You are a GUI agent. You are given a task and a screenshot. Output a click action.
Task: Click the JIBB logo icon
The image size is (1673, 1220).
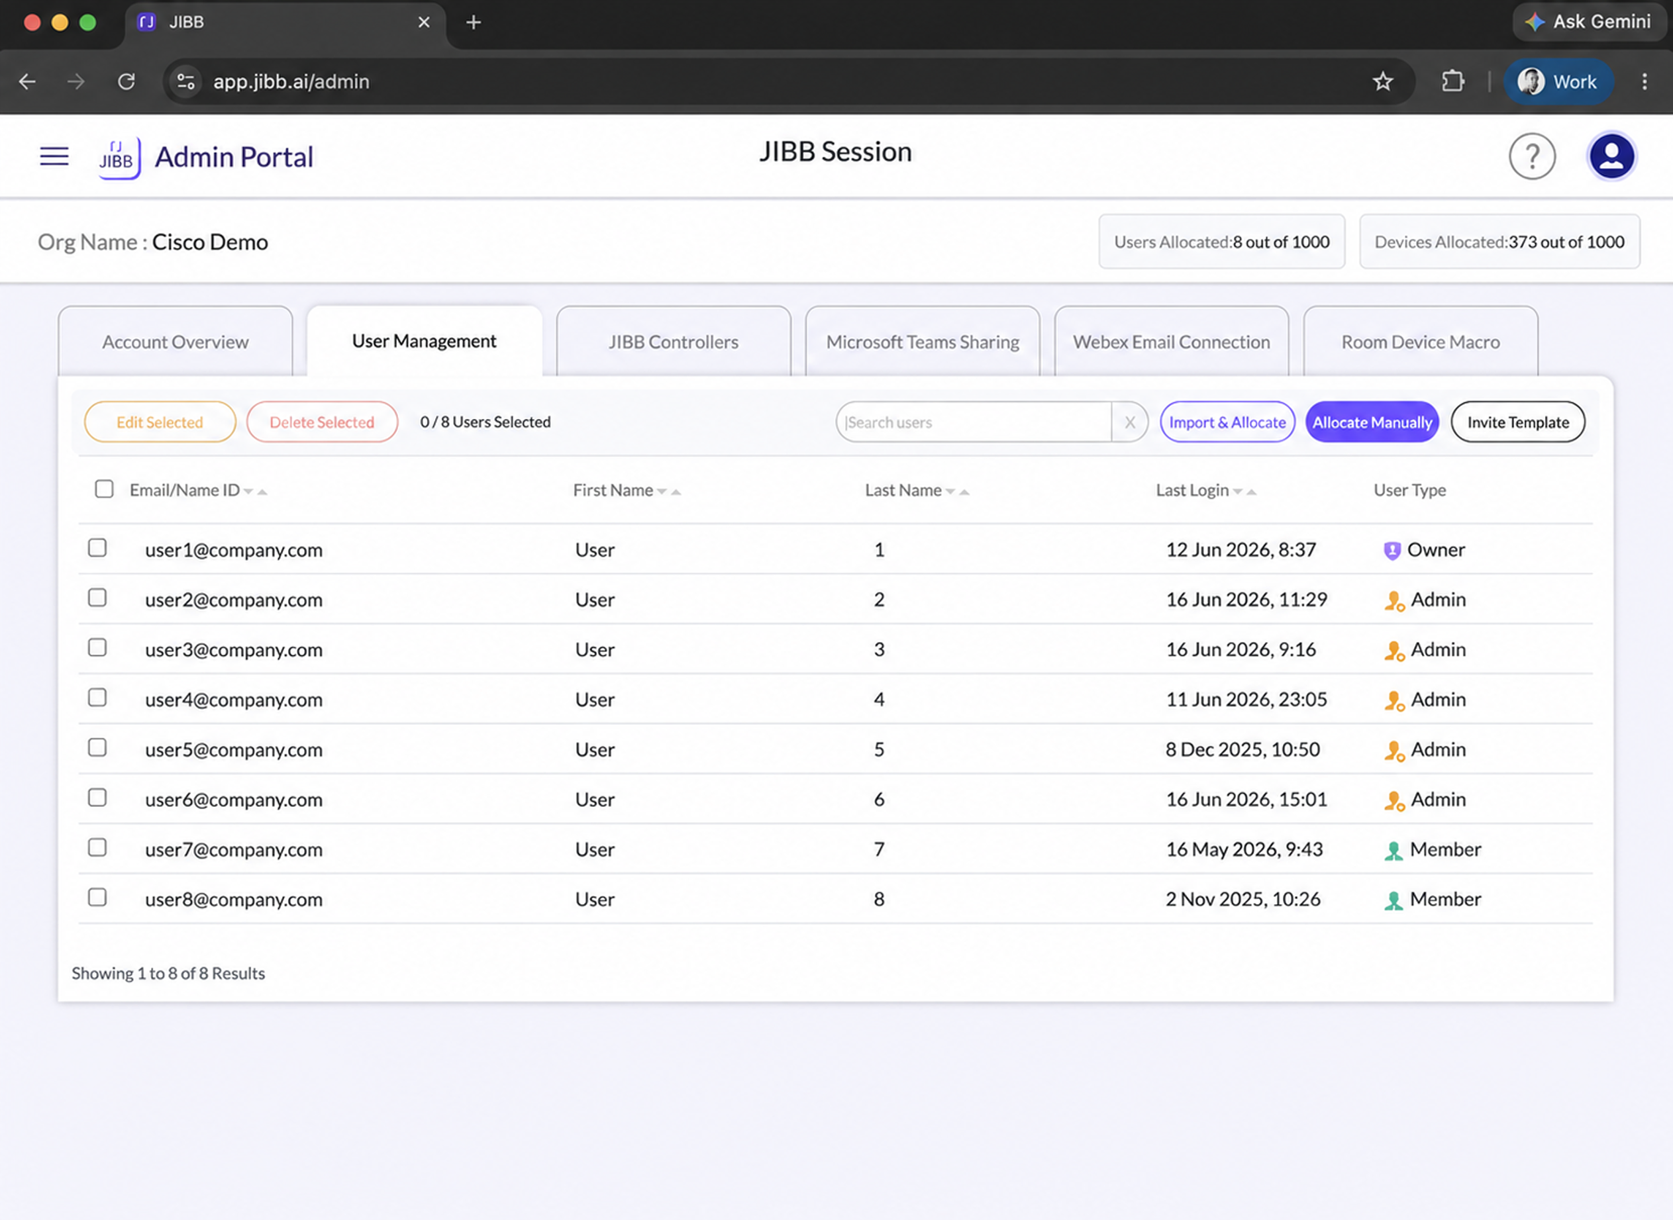119,158
